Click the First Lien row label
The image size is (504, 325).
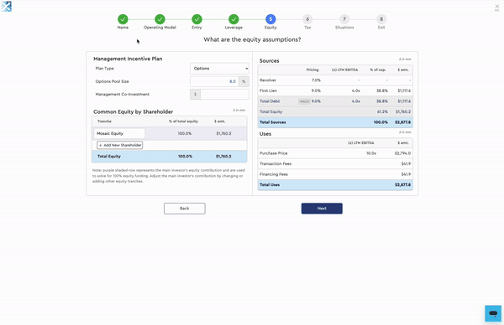click(268, 90)
